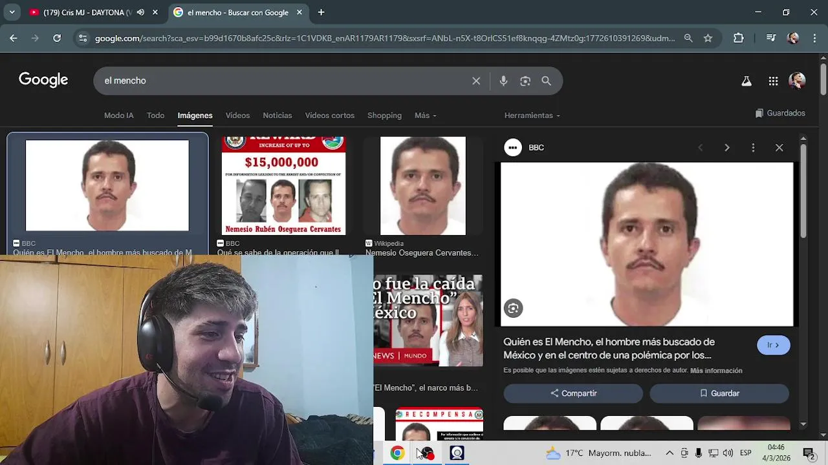The height and width of the screenshot is (465, 828).
Task: Switch to Videos cortos tab
Action: (x=330, y=116)
